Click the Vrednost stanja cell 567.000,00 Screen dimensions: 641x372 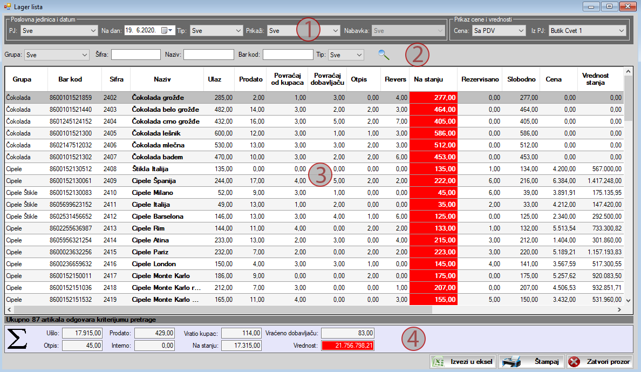601,169
